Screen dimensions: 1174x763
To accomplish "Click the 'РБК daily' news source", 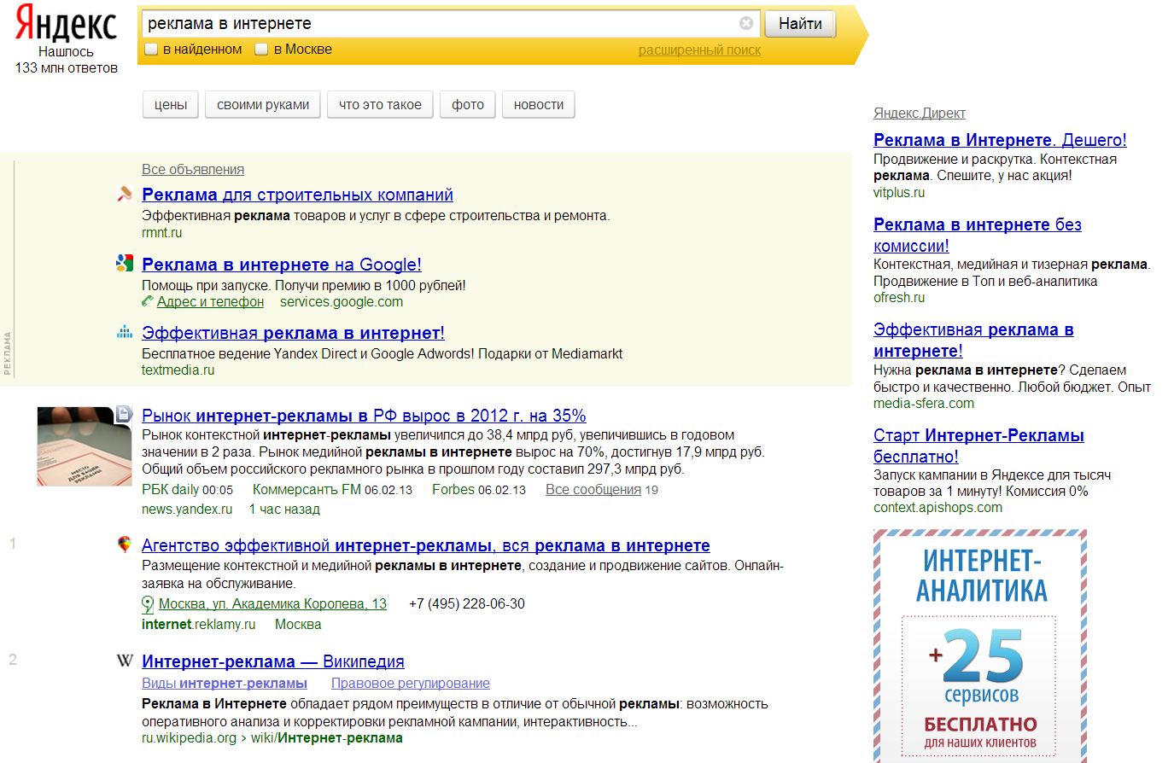I will coord(171,490).
